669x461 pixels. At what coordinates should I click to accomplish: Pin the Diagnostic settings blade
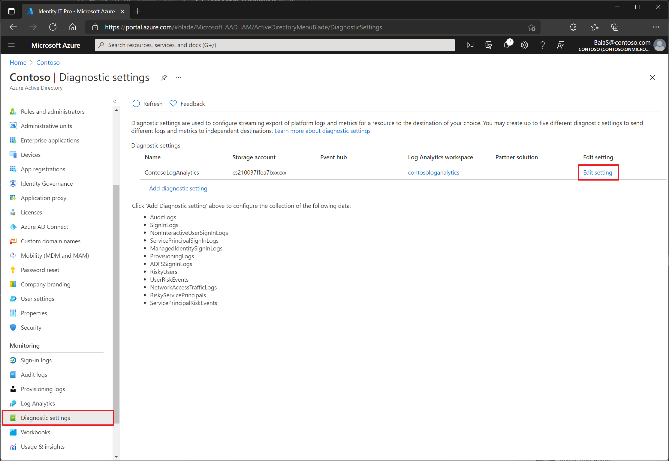(164, 78)
